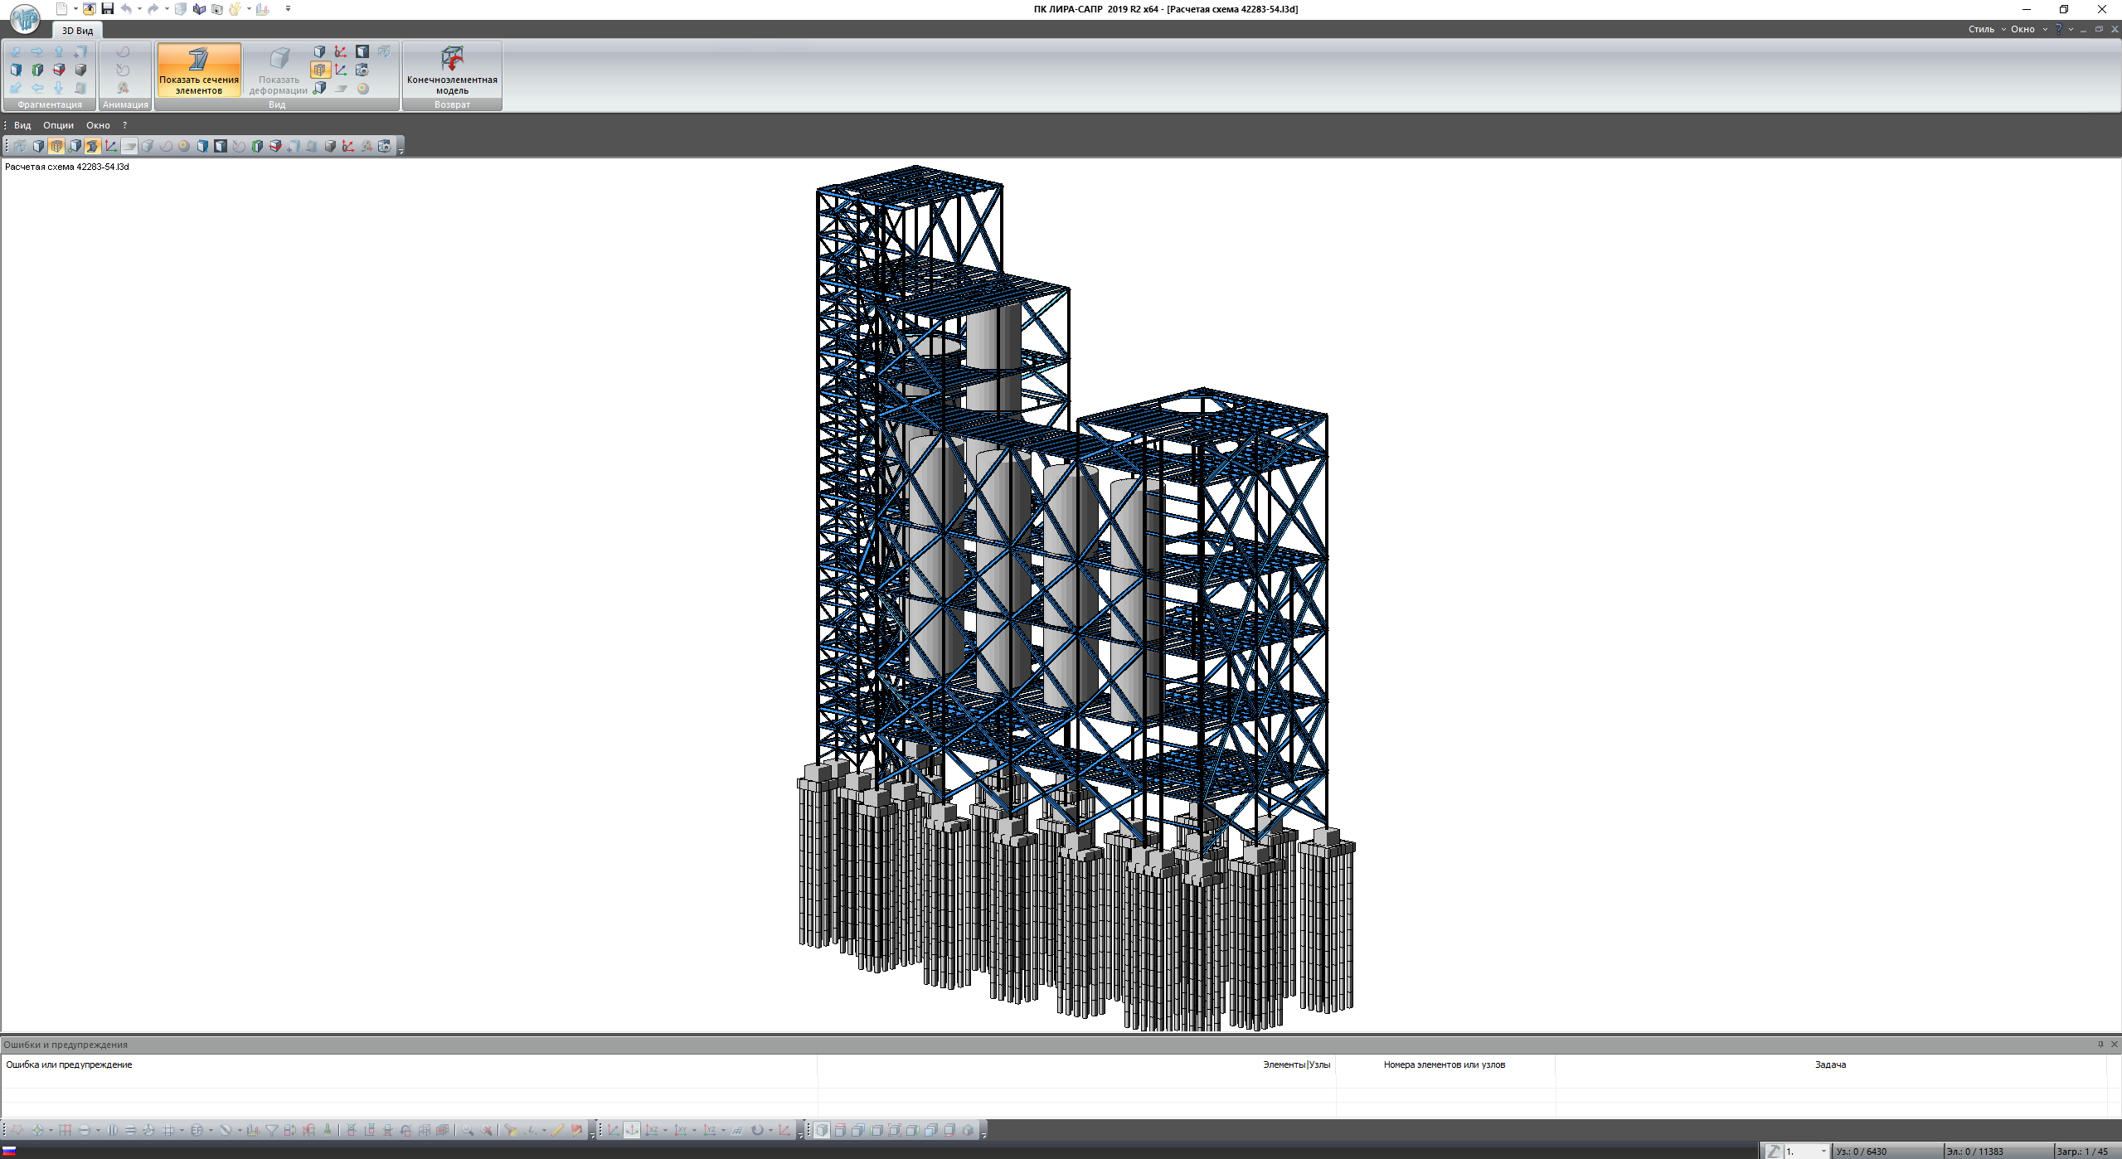Image resolution: width=2122 pixels, height=1159 pixels.
Task: Click Конечноэлементная модель return button
Action: tap(452, 70)
